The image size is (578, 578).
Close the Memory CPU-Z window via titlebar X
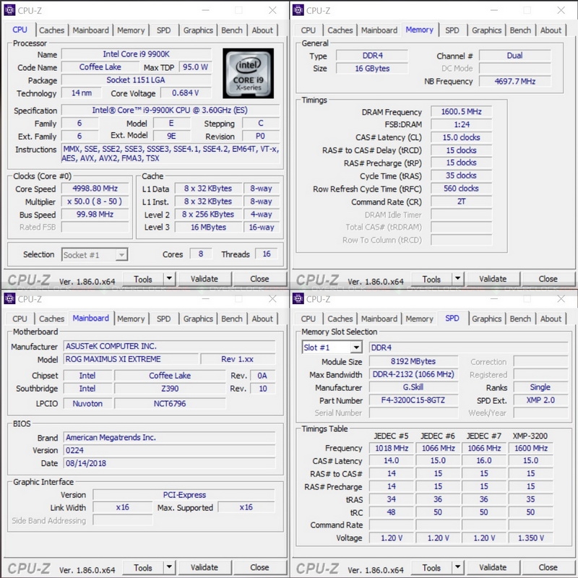(x=561, y=10)
